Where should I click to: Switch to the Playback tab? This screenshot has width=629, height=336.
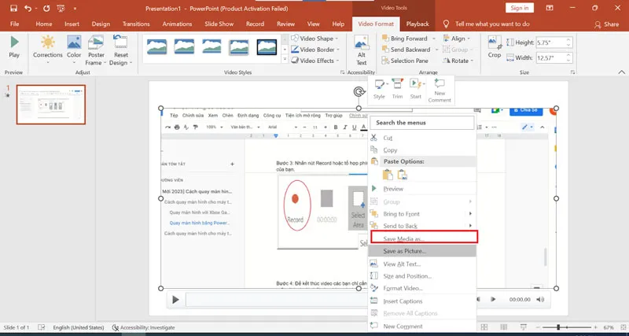417,24
